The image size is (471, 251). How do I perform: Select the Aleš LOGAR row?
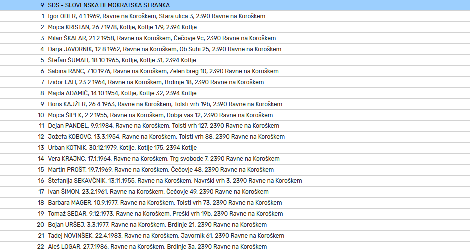pyautogui.click(x=235, y=247)
